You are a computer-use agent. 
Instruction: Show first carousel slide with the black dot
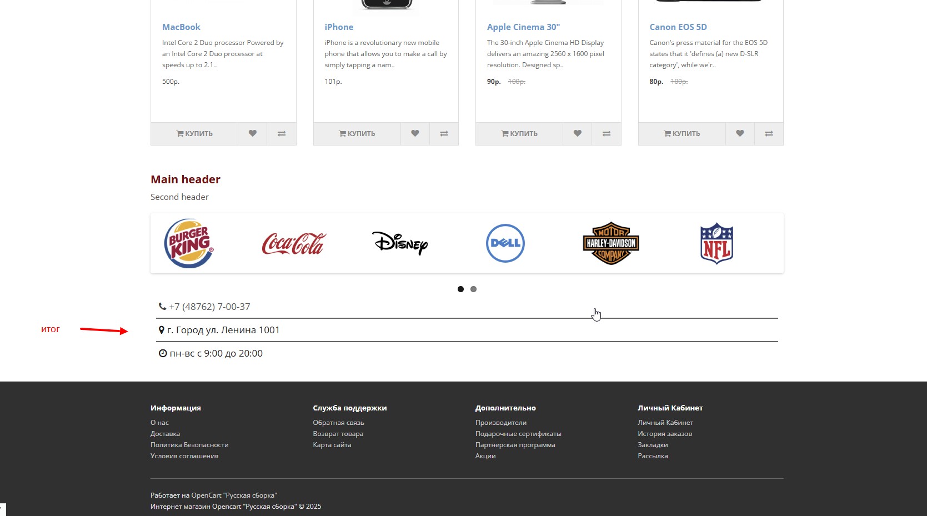460,289
